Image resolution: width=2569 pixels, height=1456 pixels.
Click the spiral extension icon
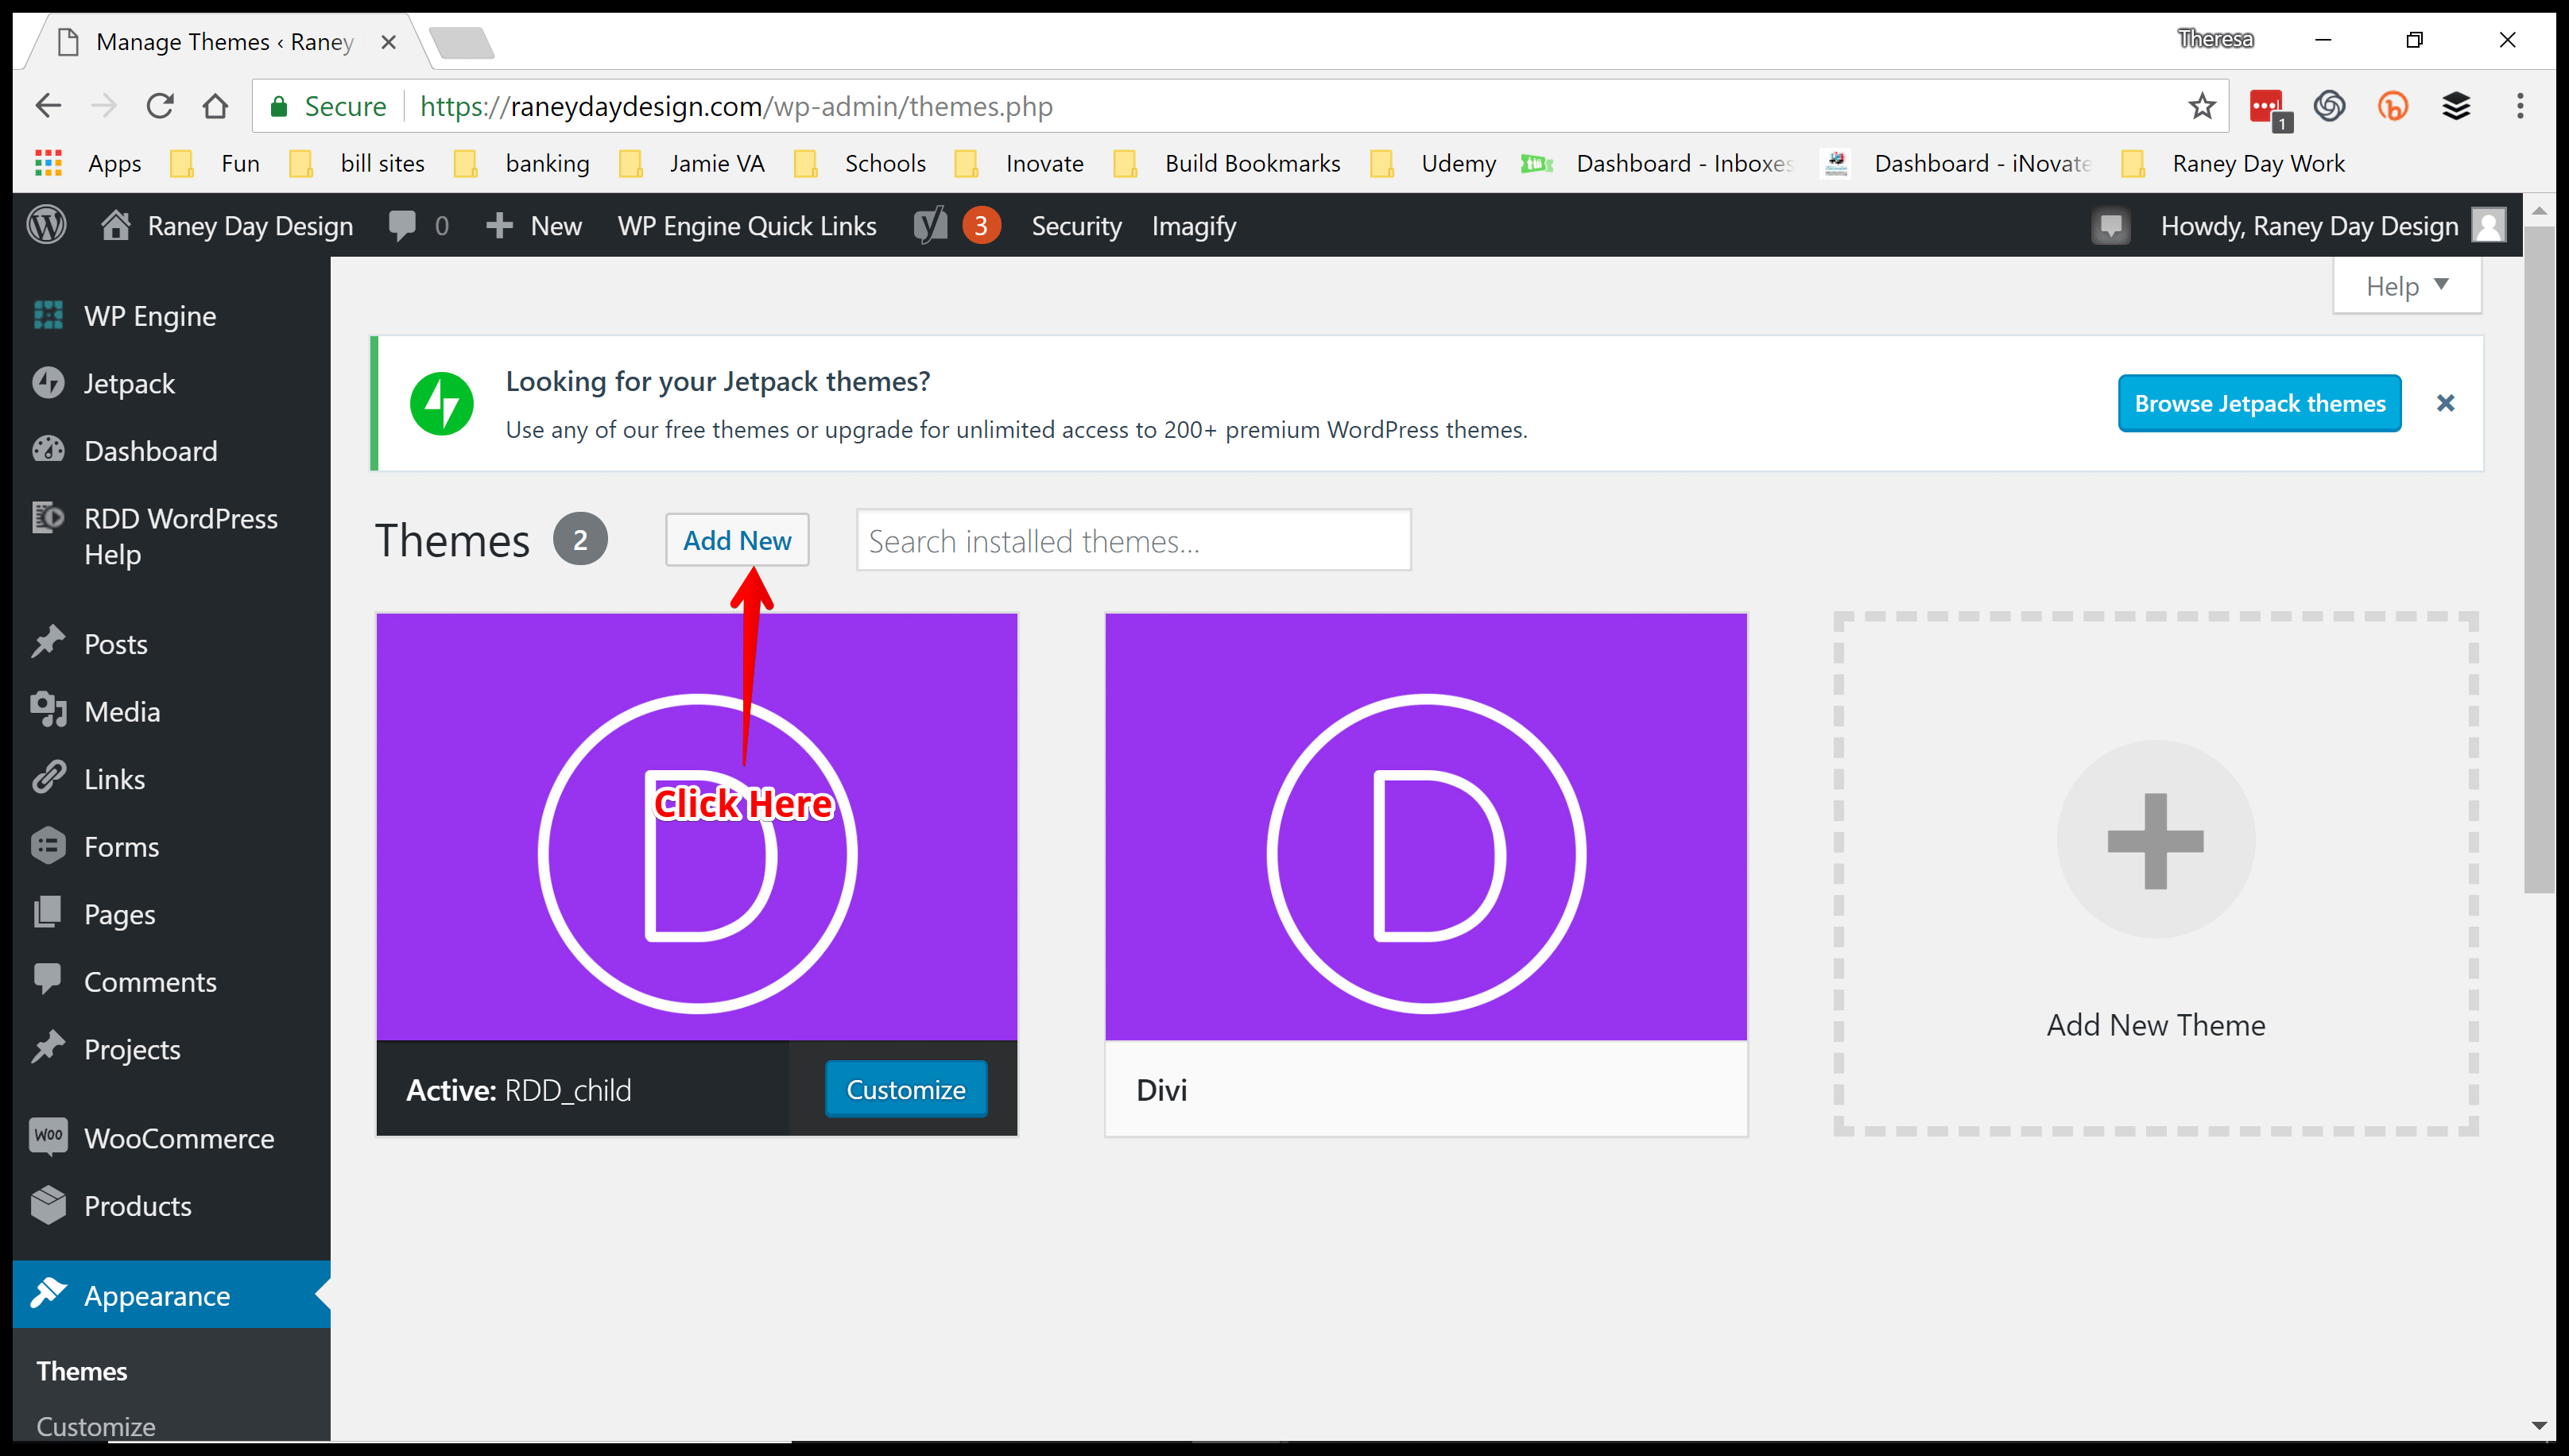point(2330,106)
